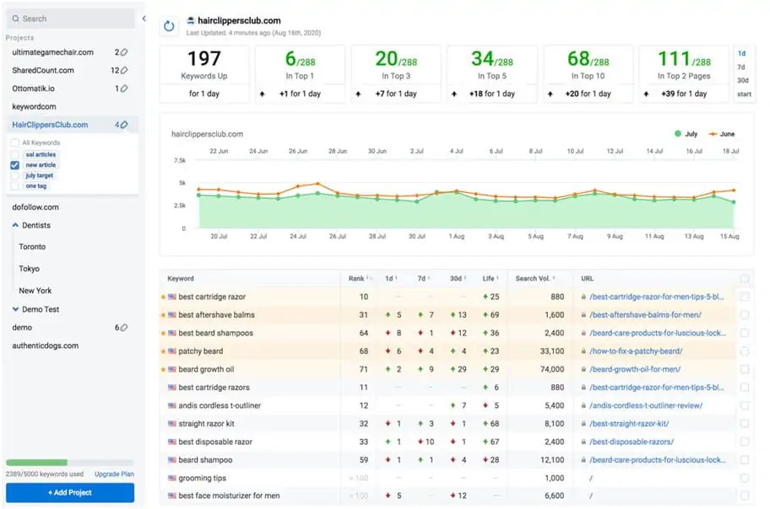The image size is (770, 509).
Task: Check the 'All Keywords' checkbox
Action: (14, 143)
